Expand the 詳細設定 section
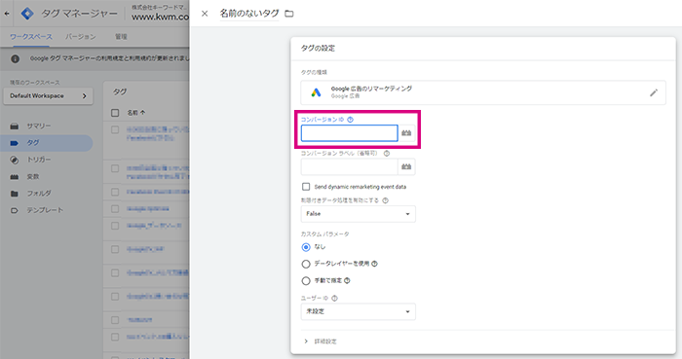This screenshot has width=682, height=359. click(321, 341)
